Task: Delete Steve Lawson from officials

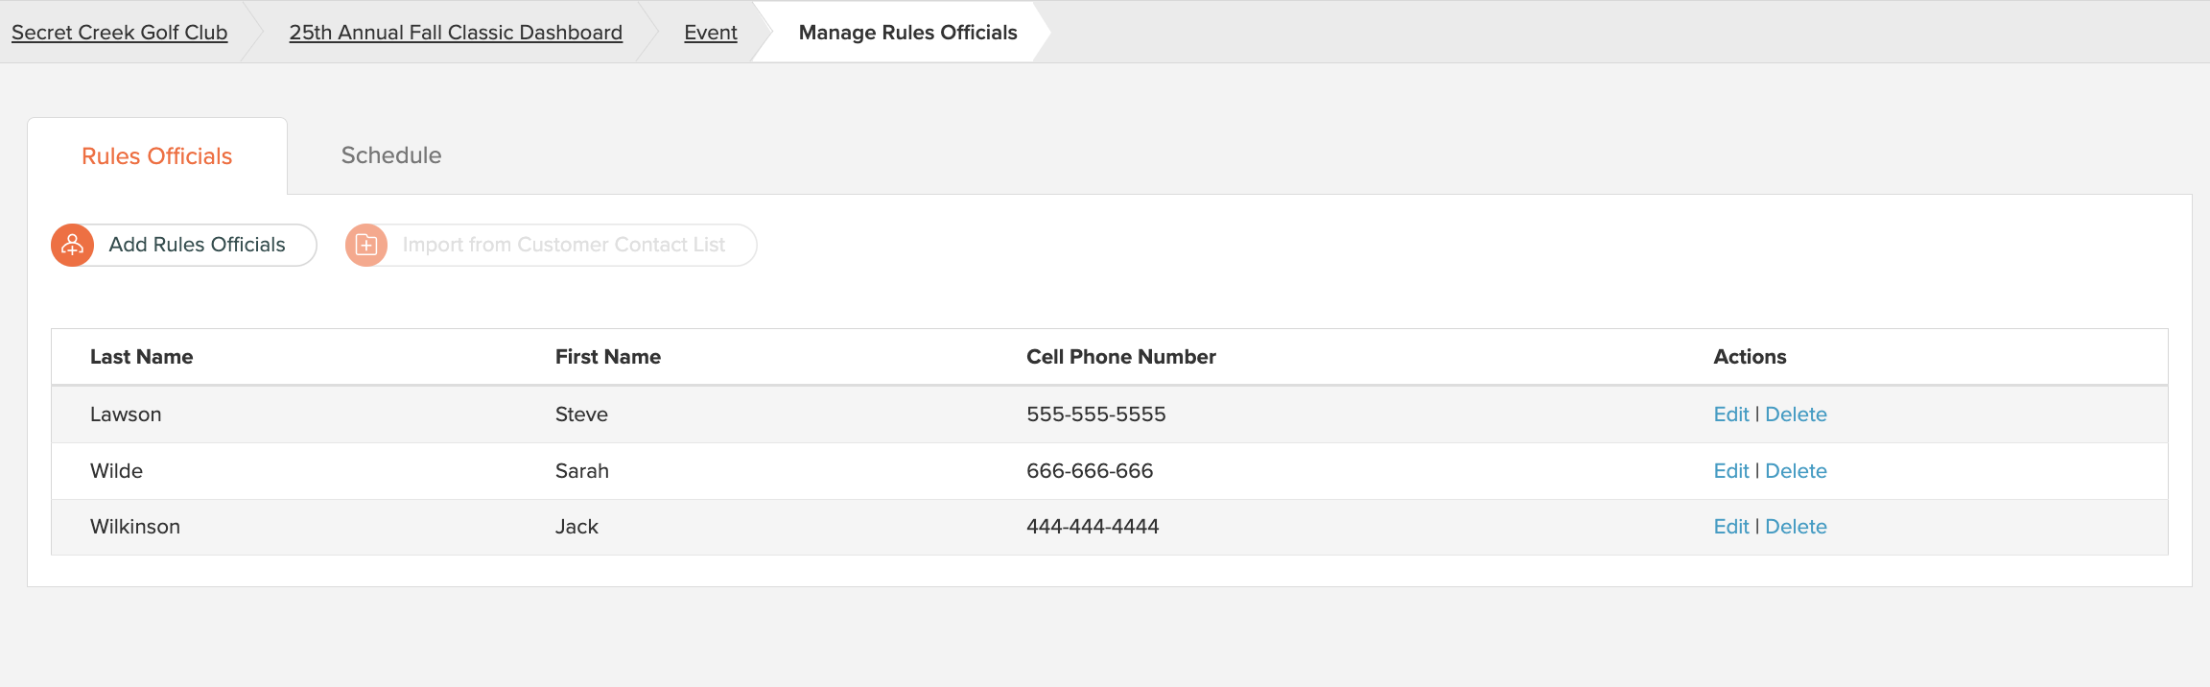Action: (1796, 415)
